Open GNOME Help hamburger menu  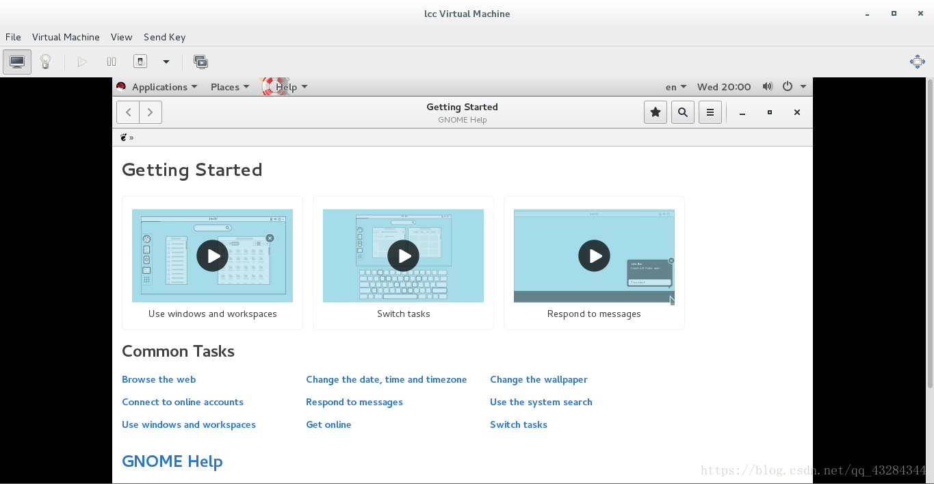point(710,112)
